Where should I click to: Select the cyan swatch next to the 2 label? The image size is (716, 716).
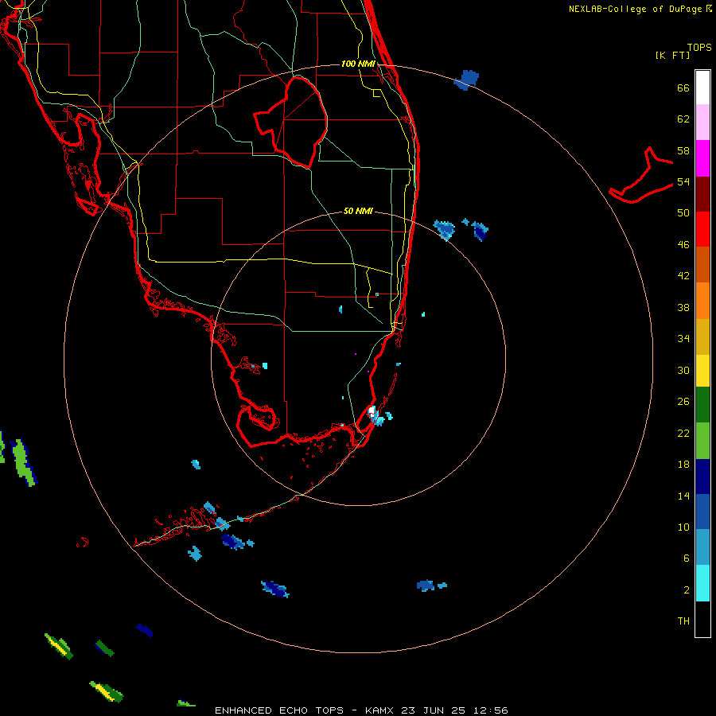tap(702, 583)
